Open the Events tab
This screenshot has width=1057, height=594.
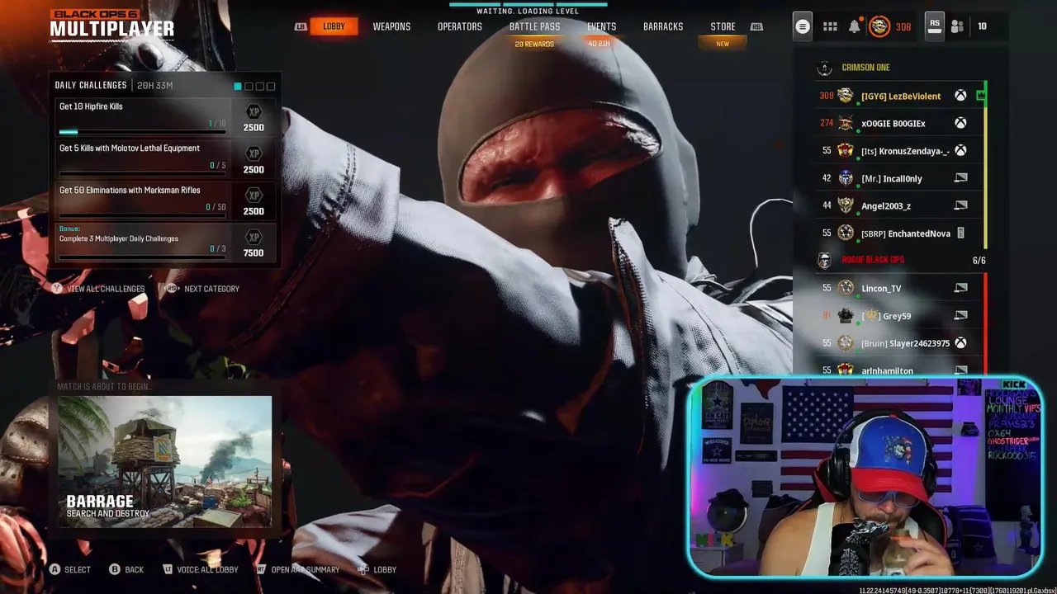[x=601, y=26]
